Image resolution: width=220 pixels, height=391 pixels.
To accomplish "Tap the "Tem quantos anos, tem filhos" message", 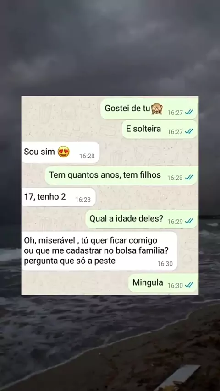I will pos(121,175).
